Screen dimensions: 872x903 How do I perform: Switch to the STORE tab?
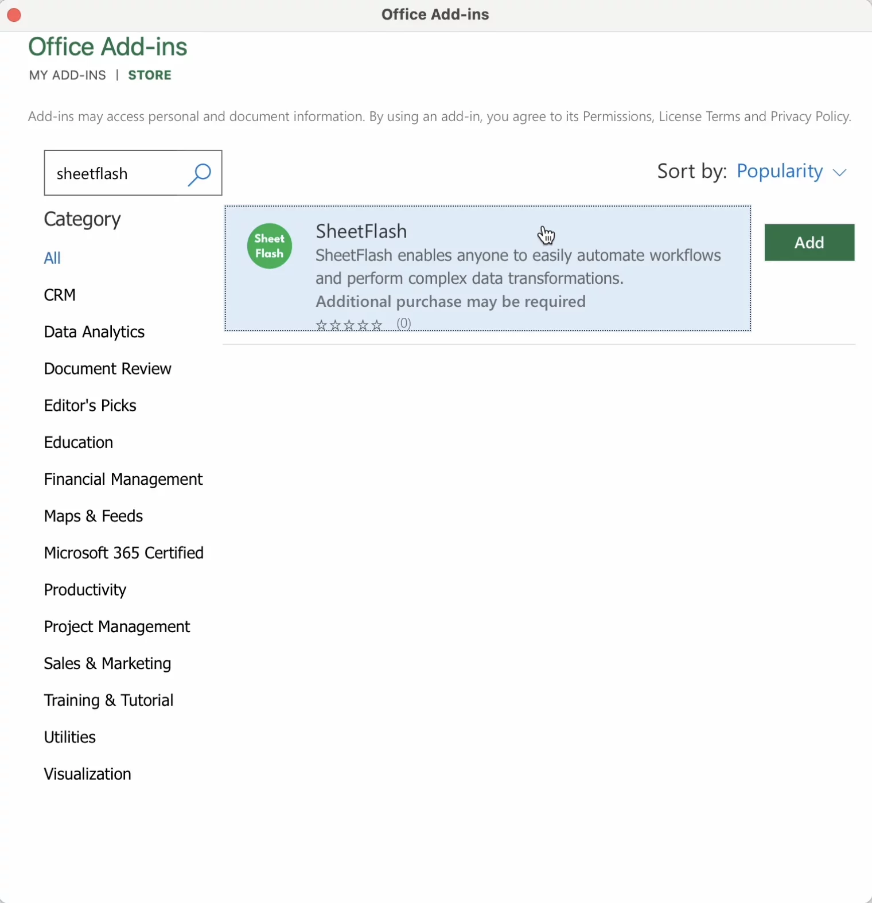pyautogui.click(x=150, y=75)
